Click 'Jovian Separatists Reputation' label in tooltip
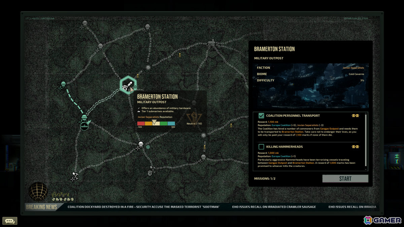Viewport: 404px width, 227px height. pos(154,117)
